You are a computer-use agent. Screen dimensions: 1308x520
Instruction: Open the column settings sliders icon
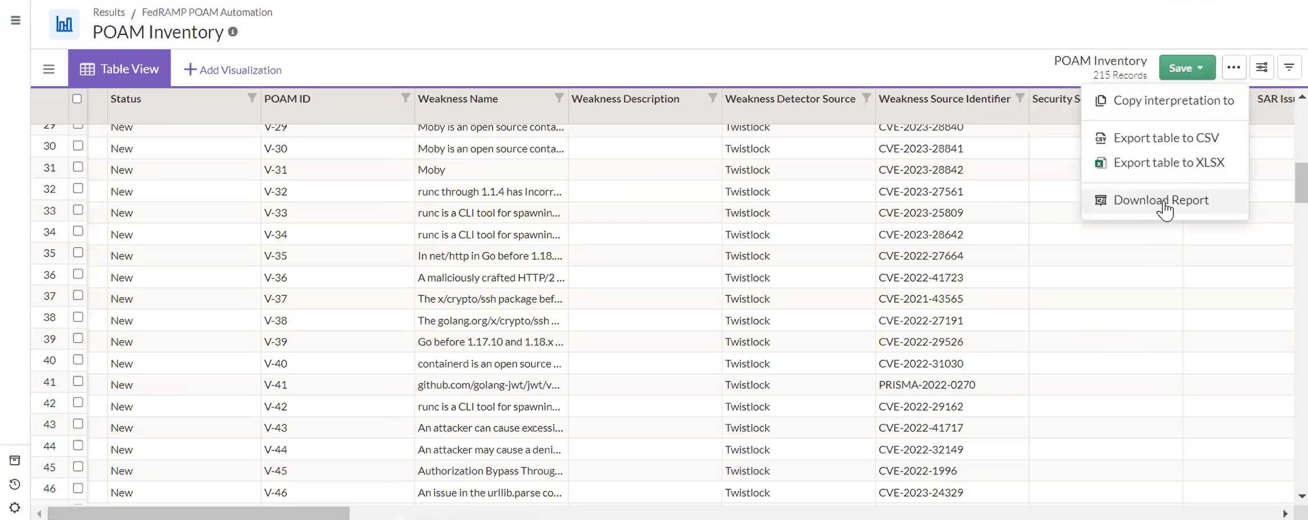coord(1261,68)
